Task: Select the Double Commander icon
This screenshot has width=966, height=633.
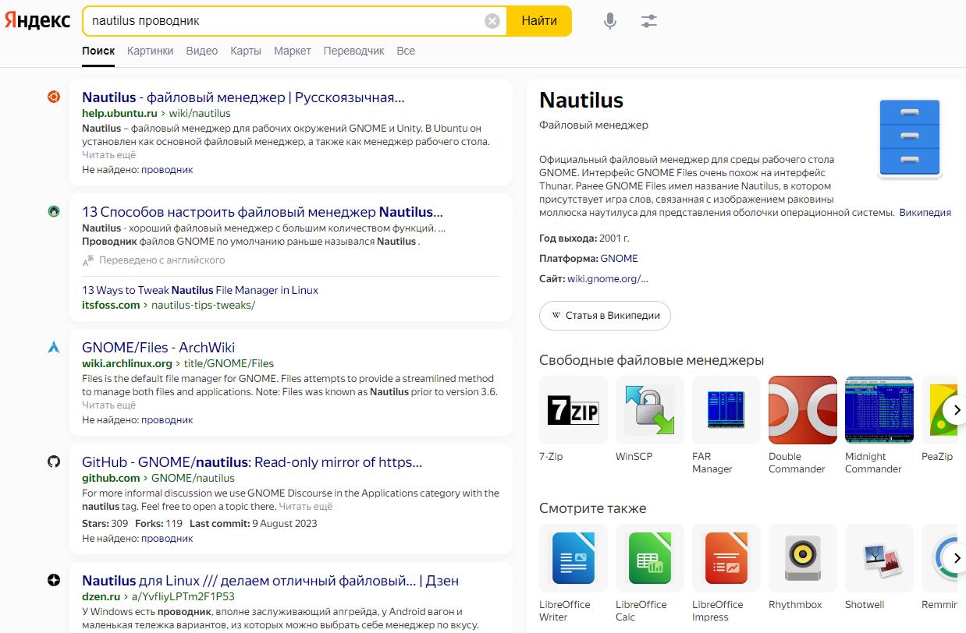Action: 803,410
